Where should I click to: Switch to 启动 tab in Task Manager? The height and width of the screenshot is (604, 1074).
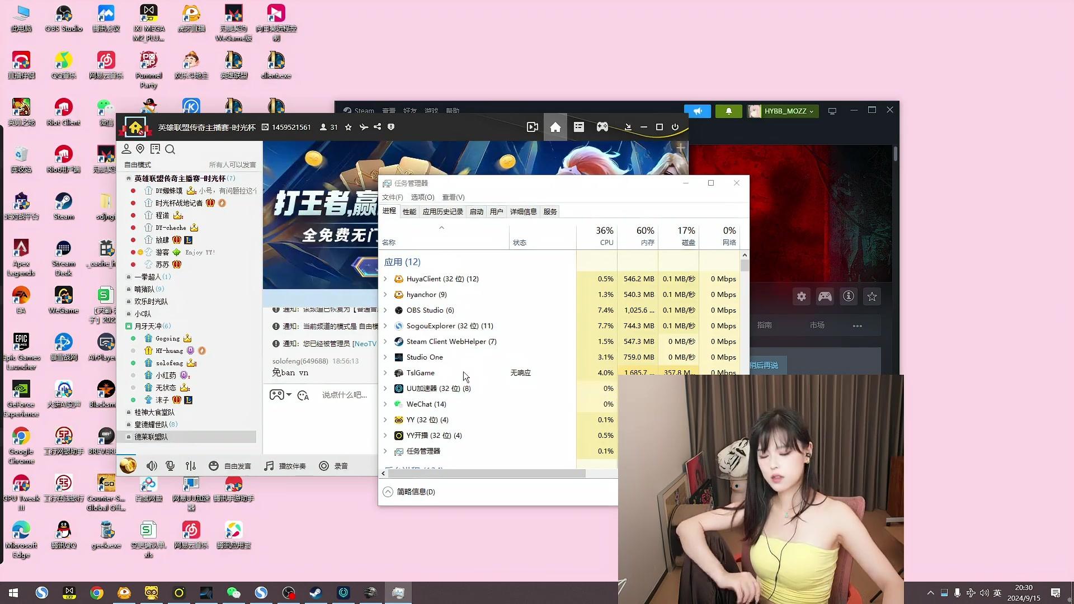(x=477, y=211)
